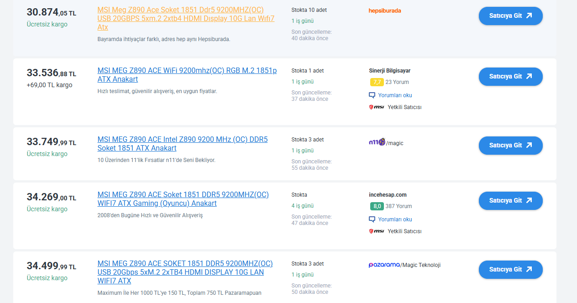Open Yorumları oku for Sinerji Bilgisayar

[395, 95]
